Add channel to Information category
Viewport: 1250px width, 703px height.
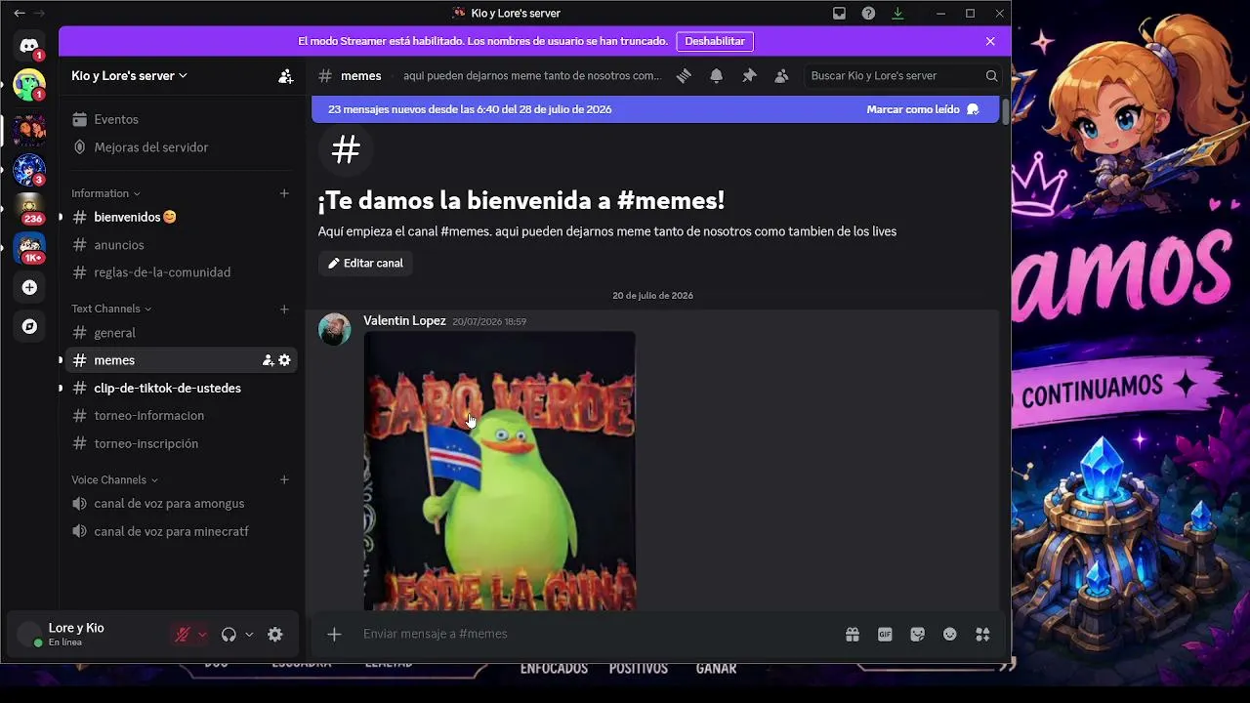point(284,193)
